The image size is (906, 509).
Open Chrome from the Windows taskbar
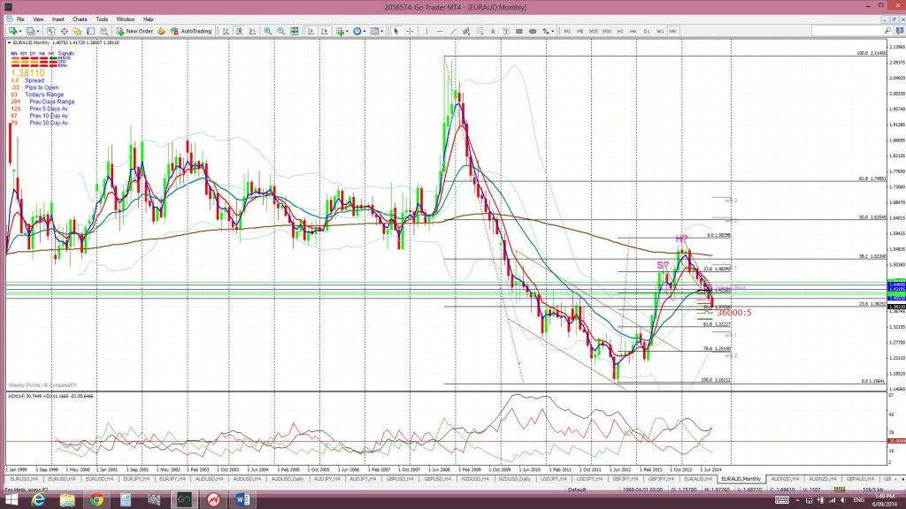coord(96,500)
